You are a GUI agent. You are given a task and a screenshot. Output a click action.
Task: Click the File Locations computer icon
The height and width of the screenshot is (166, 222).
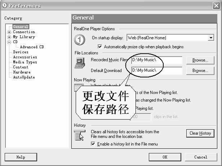pyautogui.click(x=80, y=63)
